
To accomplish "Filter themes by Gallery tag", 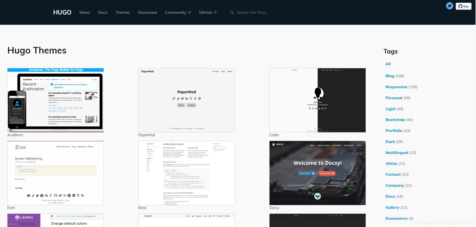I will coord(392,207).
